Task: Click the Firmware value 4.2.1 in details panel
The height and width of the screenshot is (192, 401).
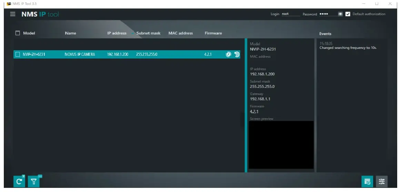Action: [254, 111]
